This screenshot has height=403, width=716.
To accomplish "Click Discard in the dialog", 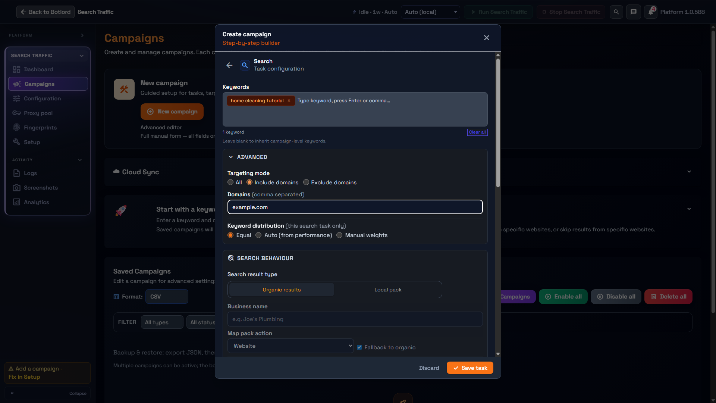I will [429, 368].
